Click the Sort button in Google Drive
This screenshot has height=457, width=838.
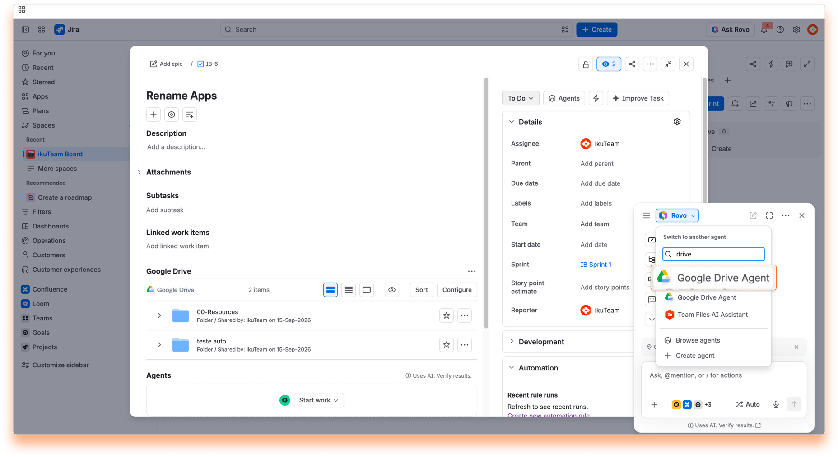click(421, 290)
